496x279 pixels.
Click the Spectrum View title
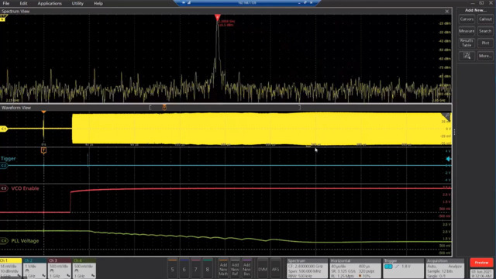tap(15, 12)
